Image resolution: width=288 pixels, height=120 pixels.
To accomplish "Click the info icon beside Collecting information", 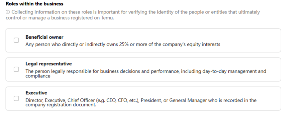I will [8, 12].
